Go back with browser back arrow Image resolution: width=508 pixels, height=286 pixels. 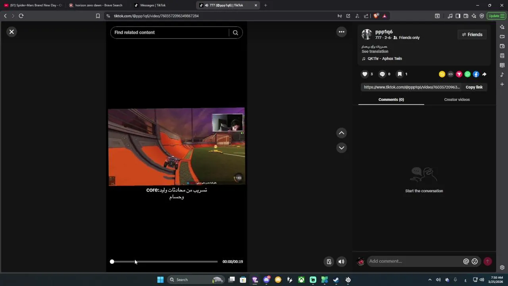point(5,16)
